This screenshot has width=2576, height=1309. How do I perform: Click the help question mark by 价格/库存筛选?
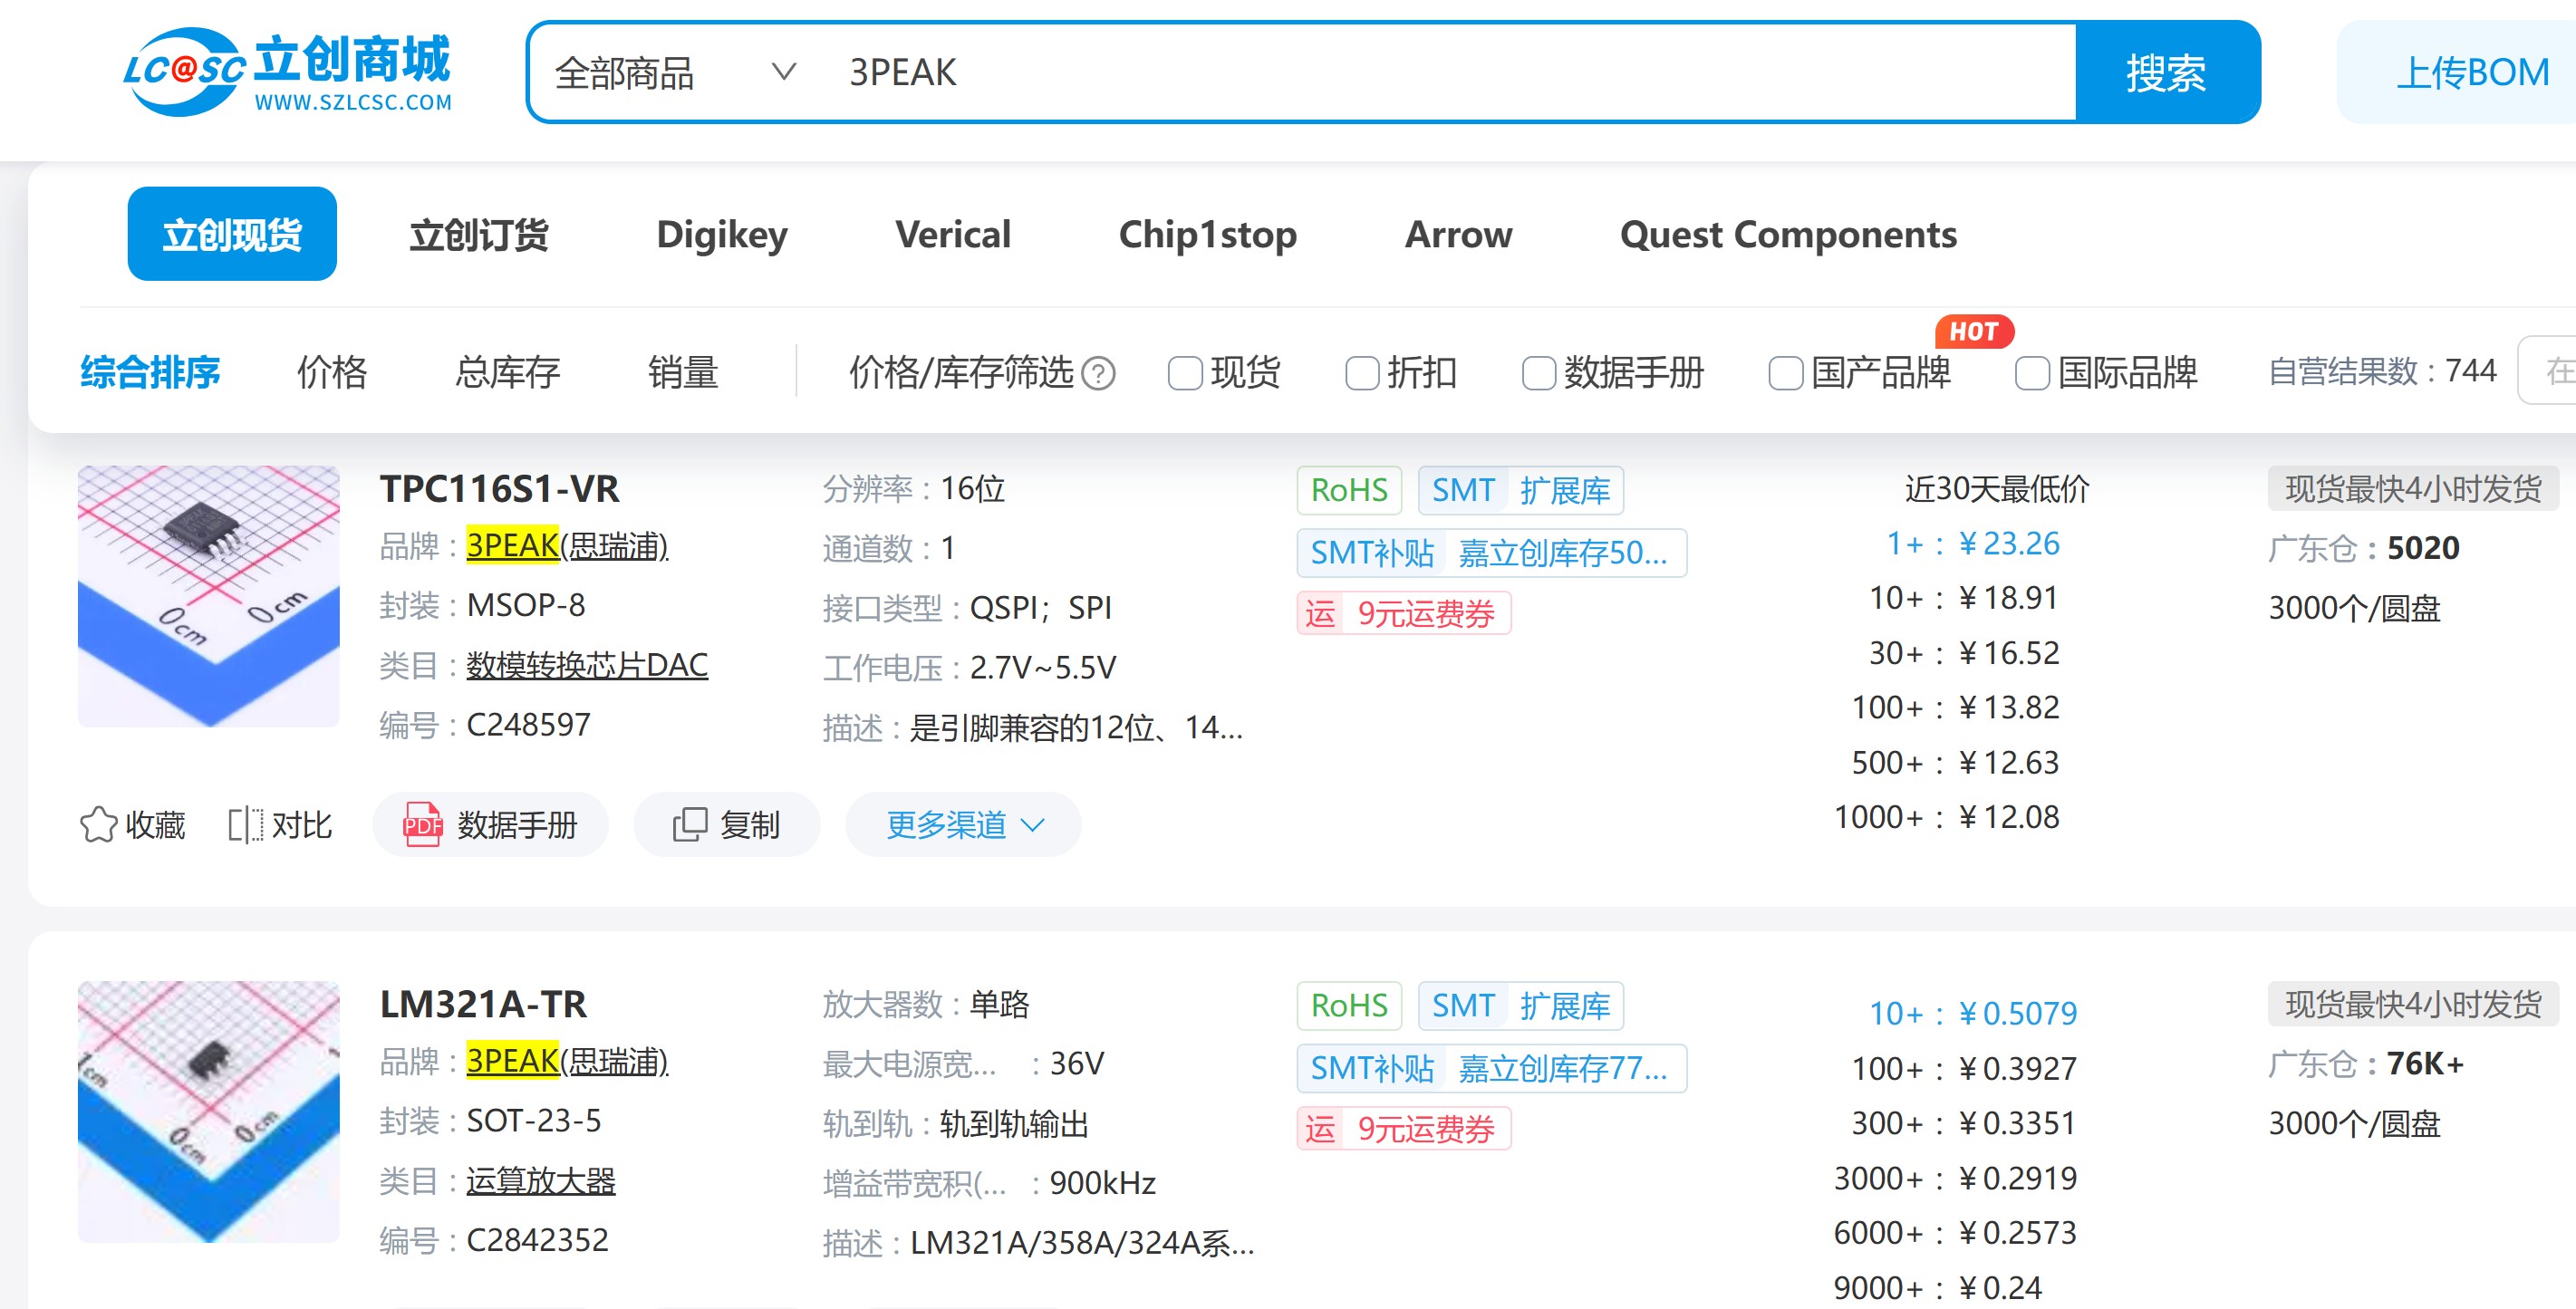click(x=1098, y=373)
